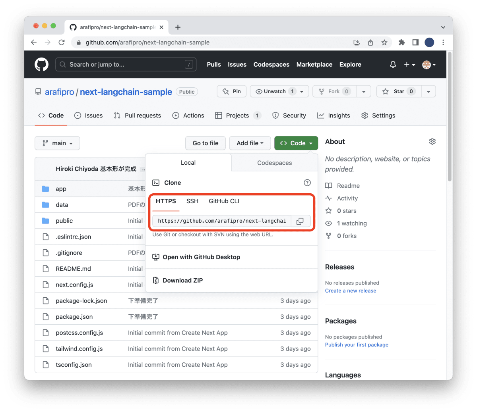Screen dimensions: 477x412
Task: Click the GitHub Octocat logo
Action: click(41, 64)
